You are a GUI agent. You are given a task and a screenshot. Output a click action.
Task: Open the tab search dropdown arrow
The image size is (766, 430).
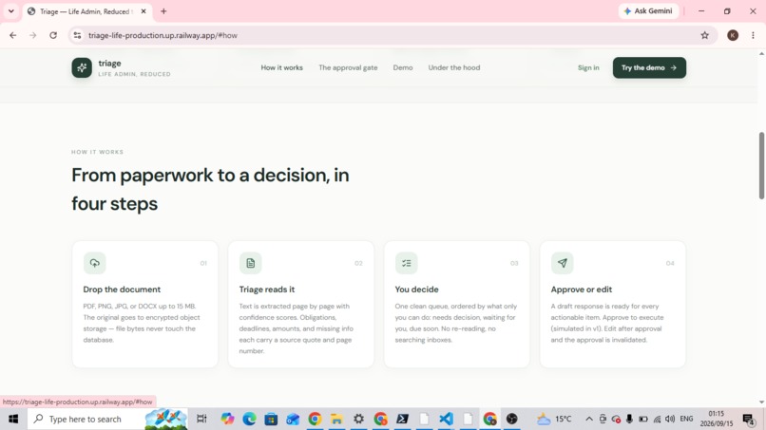coord(10,11)
